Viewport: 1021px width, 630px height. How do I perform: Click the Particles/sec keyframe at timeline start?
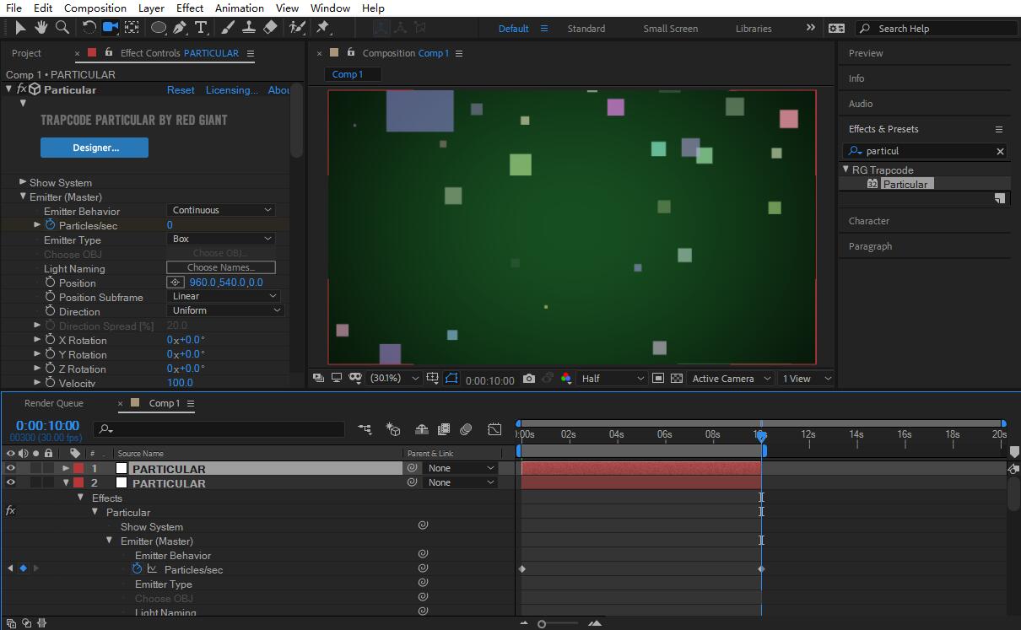[x=522, y=569]
